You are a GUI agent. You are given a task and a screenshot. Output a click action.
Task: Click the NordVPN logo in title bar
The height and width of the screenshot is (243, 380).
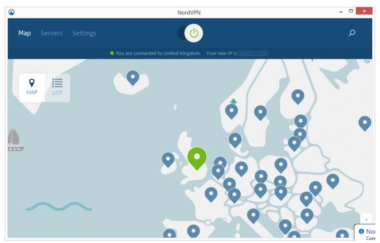[x=12, y=12]
